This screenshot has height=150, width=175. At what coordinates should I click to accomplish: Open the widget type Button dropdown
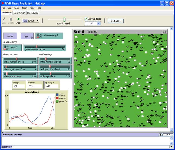pos(31,21)
